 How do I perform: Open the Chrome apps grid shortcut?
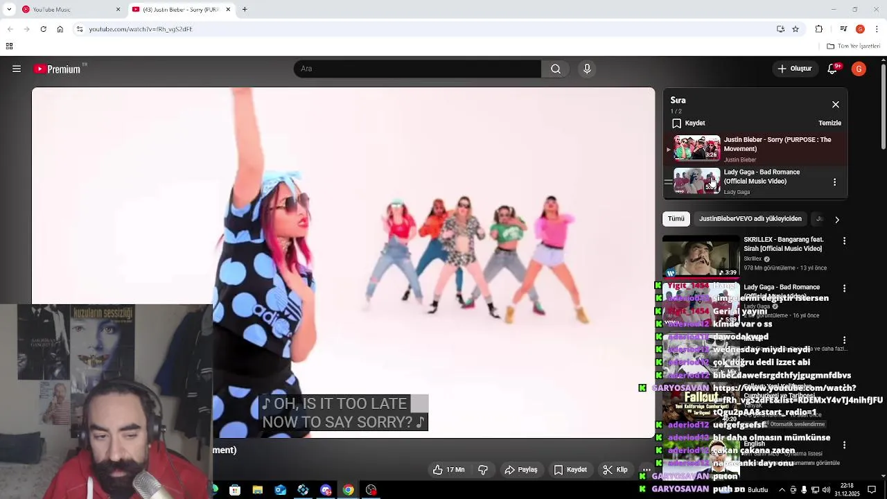coord(9,46)
